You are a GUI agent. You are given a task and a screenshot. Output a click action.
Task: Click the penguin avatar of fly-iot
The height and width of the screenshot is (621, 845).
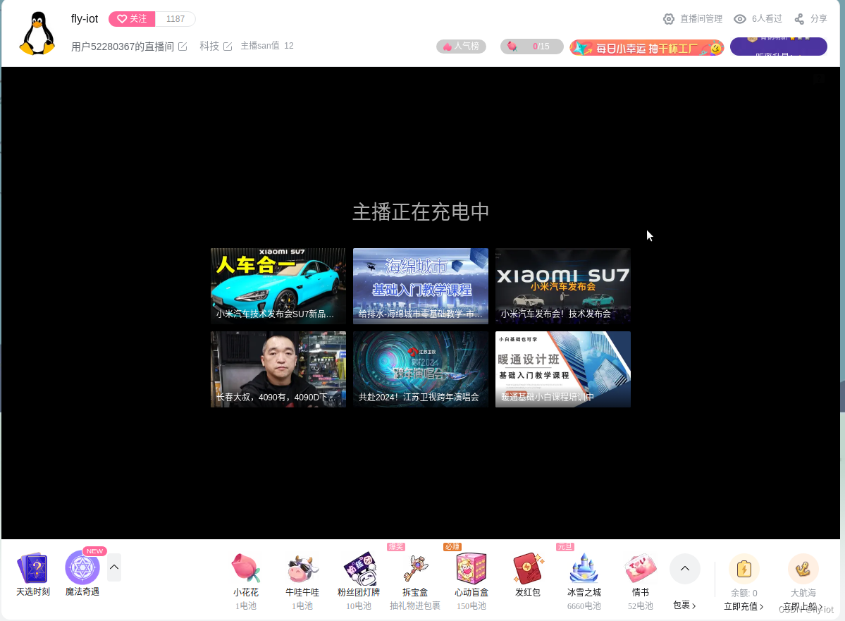(37, 33)
